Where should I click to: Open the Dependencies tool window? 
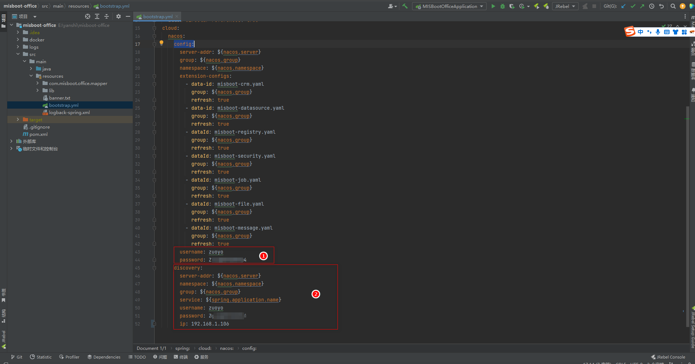click(104, 357)
